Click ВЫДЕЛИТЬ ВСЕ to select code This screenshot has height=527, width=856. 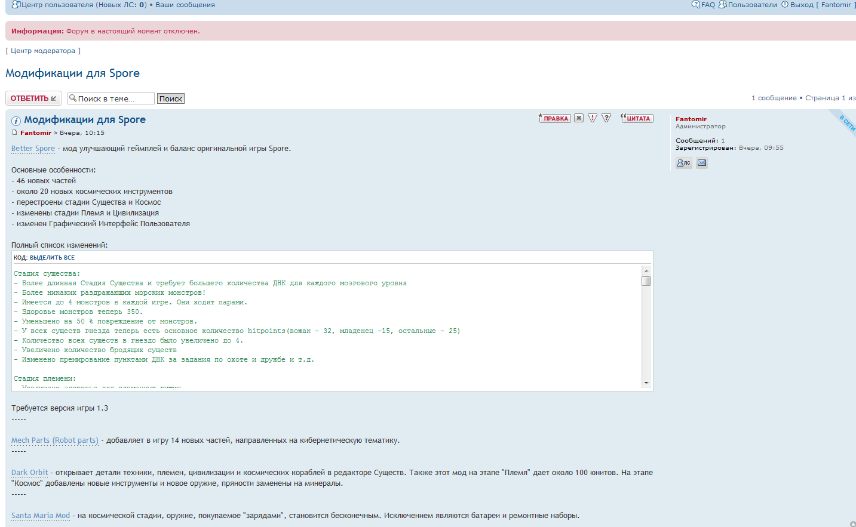pyautogui.click(x=53, y=258)
